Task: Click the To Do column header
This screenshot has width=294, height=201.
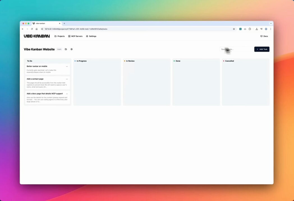Action: point(30,61)
